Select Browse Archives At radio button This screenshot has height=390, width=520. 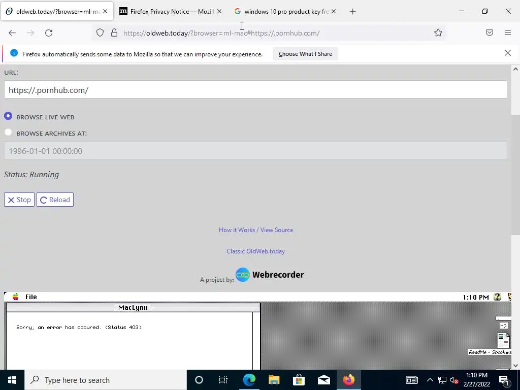tap(8, 133)
